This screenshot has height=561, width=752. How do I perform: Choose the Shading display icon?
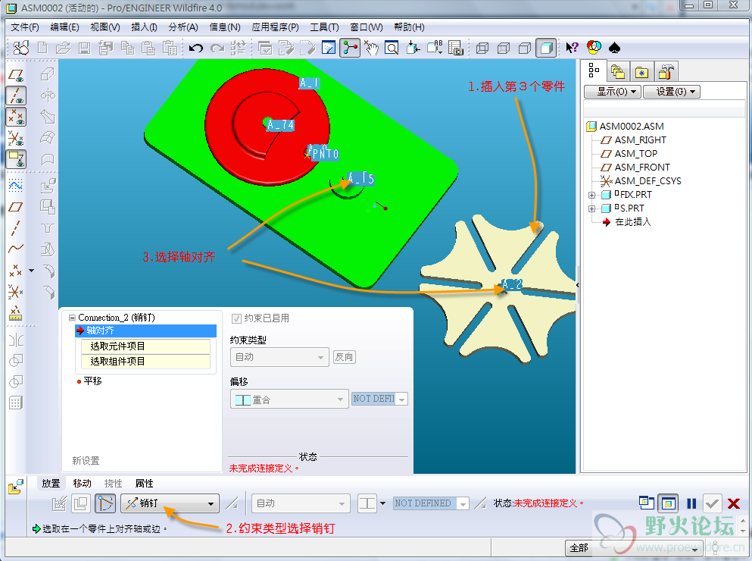546,48
